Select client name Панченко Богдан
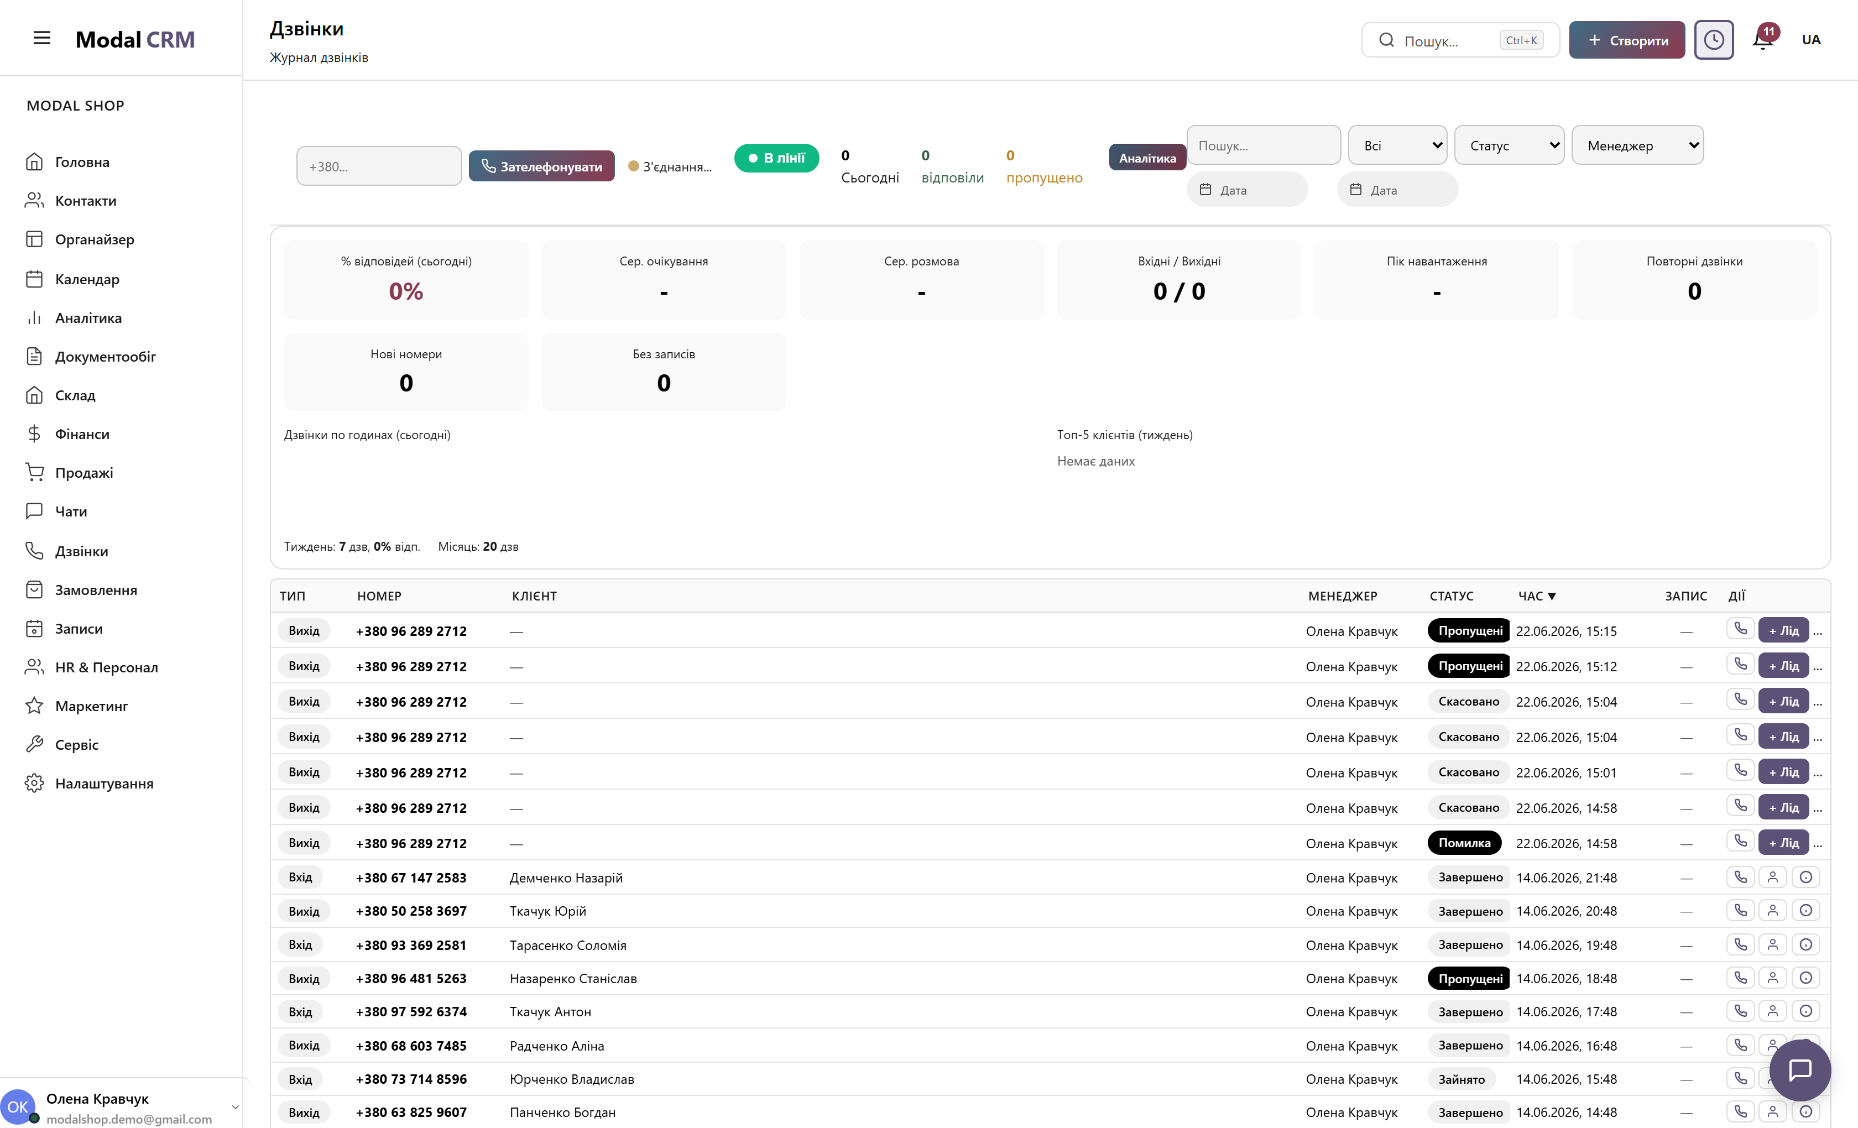 pos(562,1112)
